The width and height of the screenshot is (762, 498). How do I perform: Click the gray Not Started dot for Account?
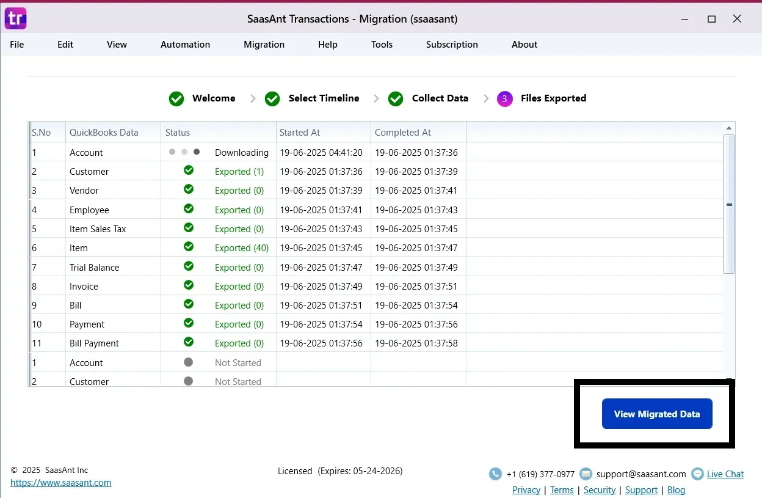(x=189, y=362)
